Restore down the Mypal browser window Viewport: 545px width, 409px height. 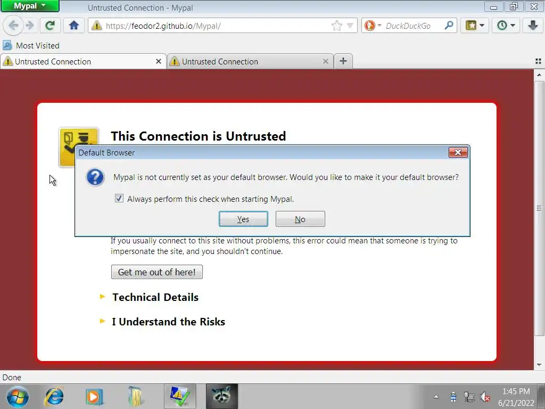(514, 6)
